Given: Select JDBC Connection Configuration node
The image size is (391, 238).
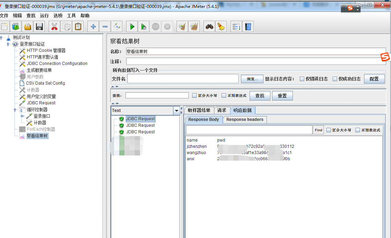Looking at the screenshot, I should (57, 64).
